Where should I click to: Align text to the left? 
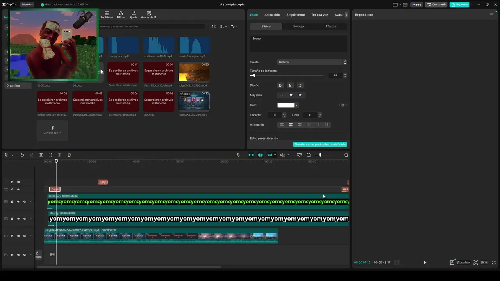282,125
